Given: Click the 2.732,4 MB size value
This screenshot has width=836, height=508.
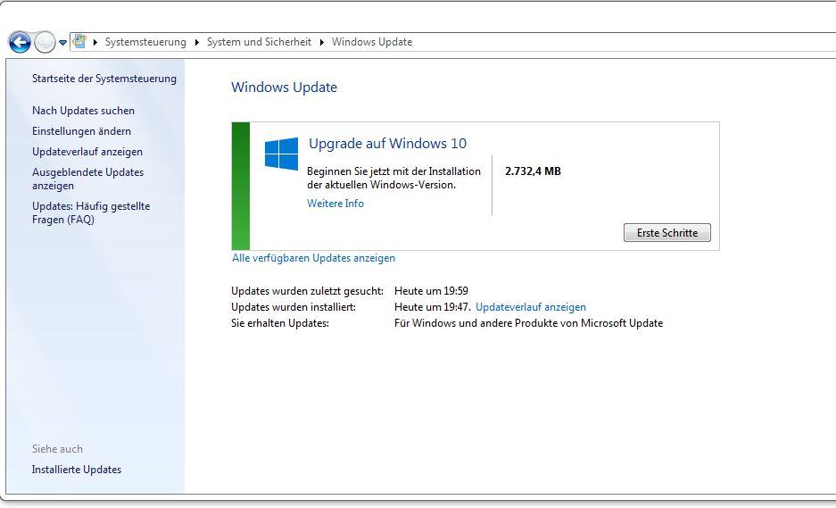Looking at the screenshot, I should click(534, 171).
